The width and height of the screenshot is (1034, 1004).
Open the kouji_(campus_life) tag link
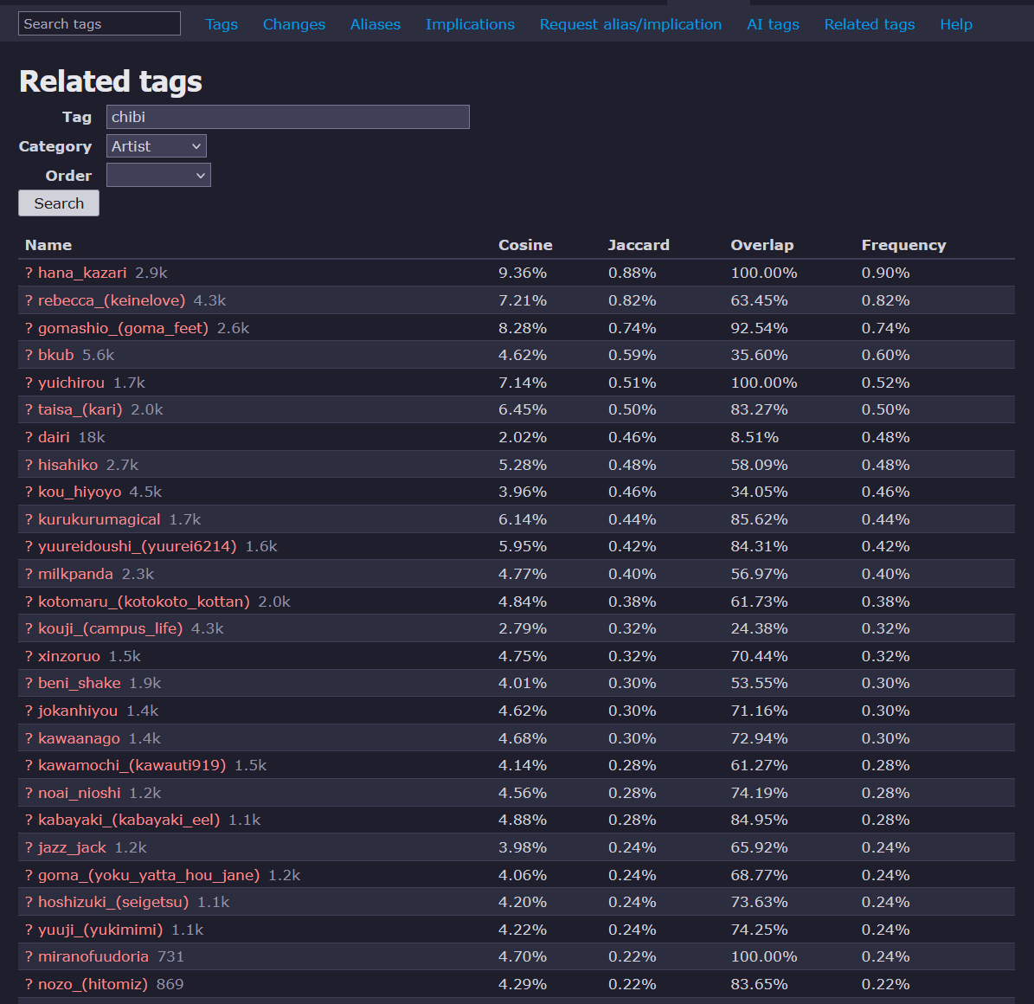(x=110, y=628)
